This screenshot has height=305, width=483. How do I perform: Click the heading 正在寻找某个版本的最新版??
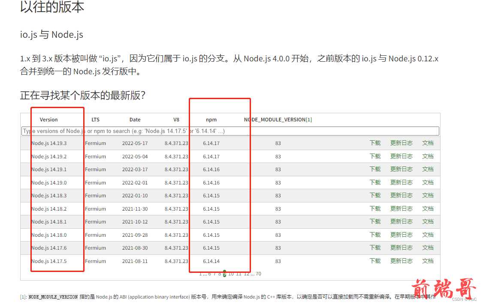[82, 95]
